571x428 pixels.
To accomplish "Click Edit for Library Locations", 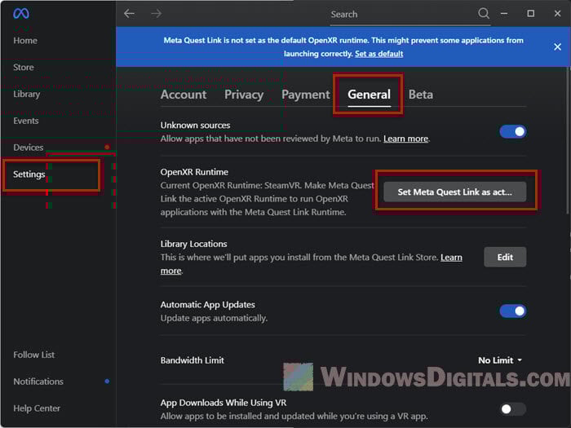I will [x=505, y=257].
